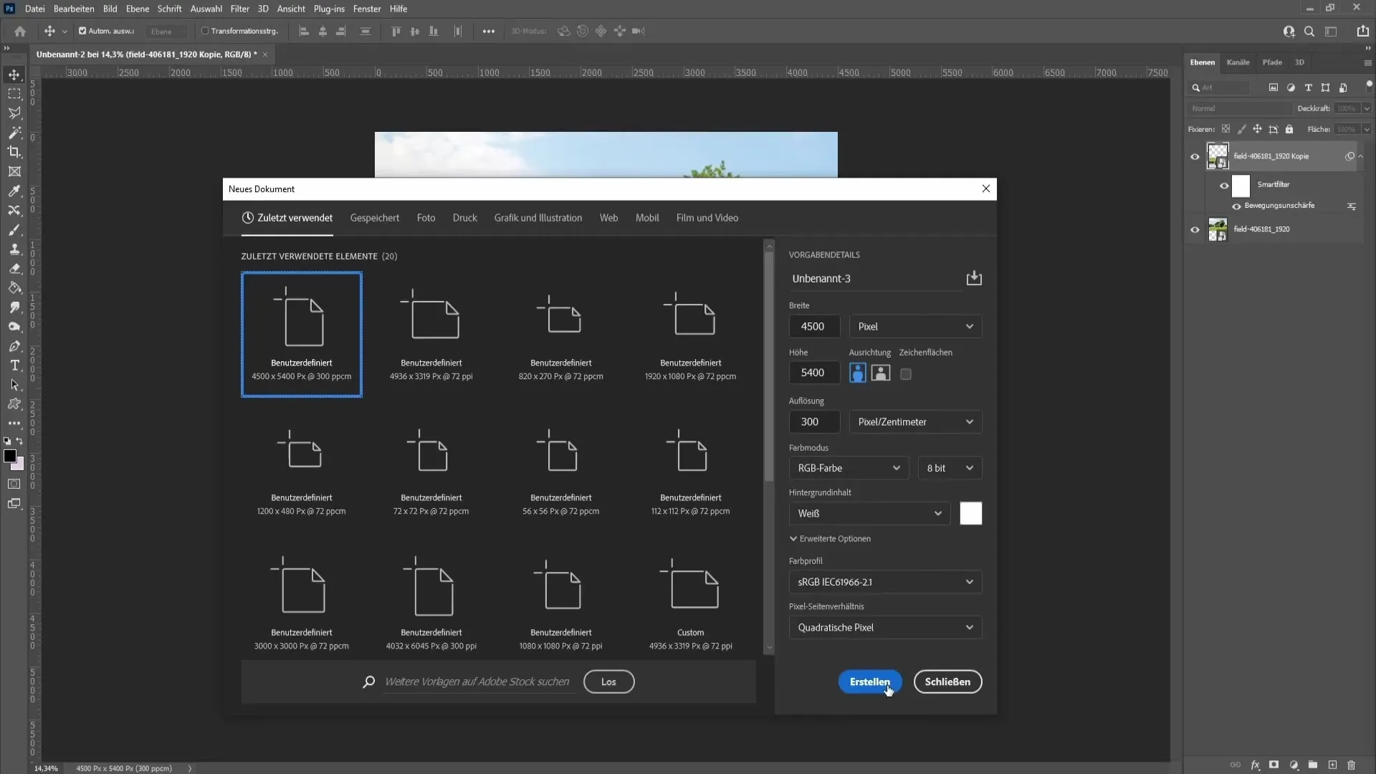Select the Frame tool
Viewport: 1376px width, 774px height.
coord(14,171)
